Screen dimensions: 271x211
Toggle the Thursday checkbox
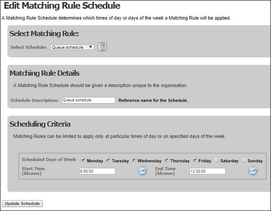(166, 160)
